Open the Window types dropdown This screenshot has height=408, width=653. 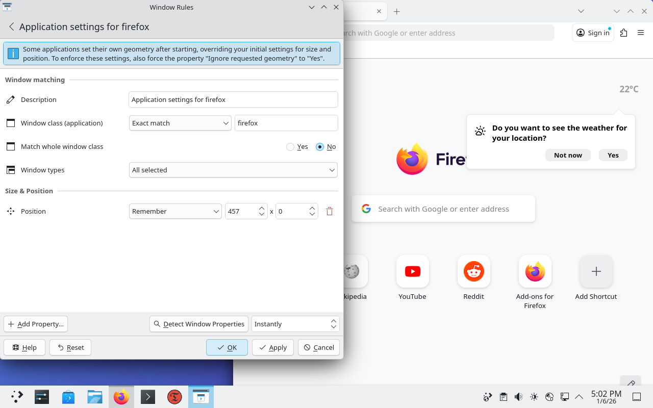[x=233, y=170]
